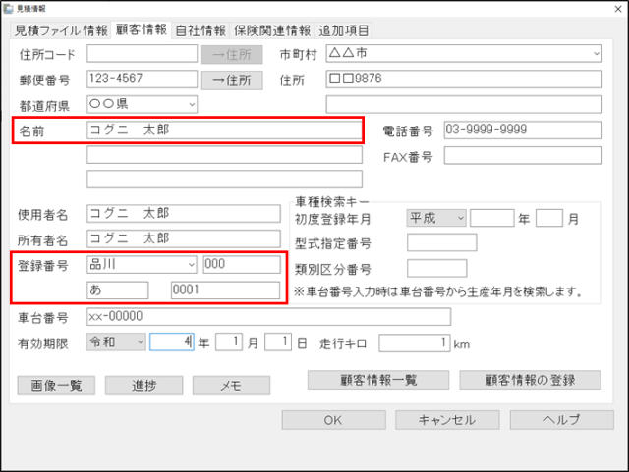Open the 平成 era dropdown

coord(459,218)
